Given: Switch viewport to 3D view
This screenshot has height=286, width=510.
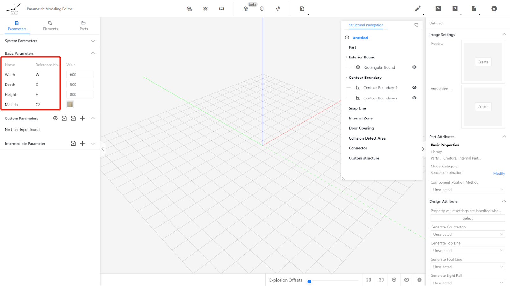Looking at the screenshot, I should (x=381, y=280).
